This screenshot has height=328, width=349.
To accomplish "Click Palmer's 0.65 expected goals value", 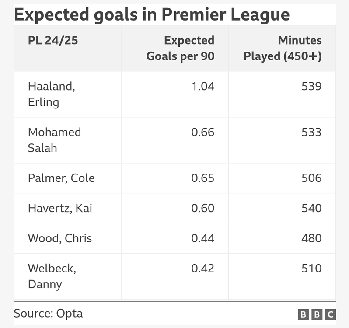I will (x=203, y=178).
